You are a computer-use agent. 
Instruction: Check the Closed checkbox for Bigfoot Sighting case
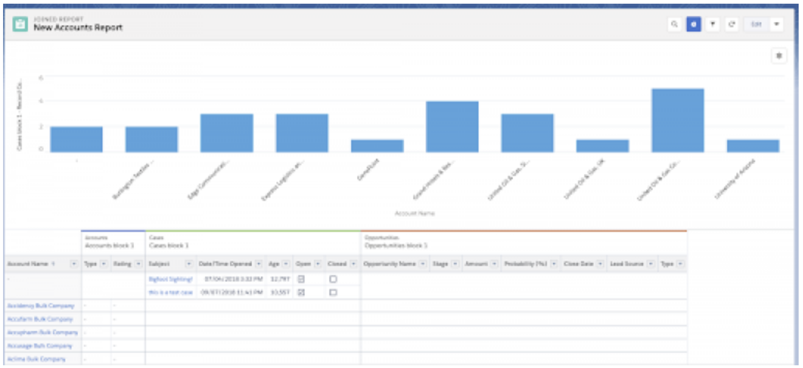(x=333, y=280)
